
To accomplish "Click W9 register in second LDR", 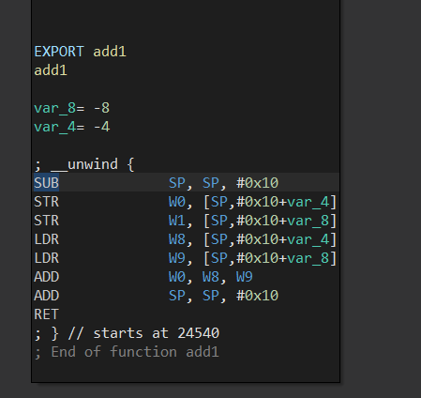I will (177, 258).
